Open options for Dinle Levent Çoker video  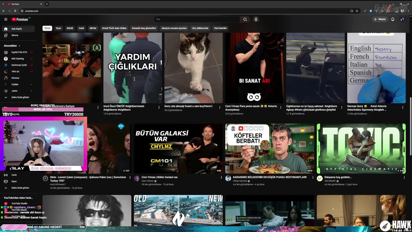(130, 178)
